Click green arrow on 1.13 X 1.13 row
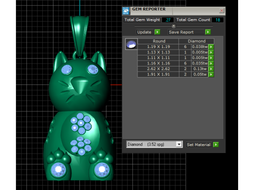 [211, 52]
